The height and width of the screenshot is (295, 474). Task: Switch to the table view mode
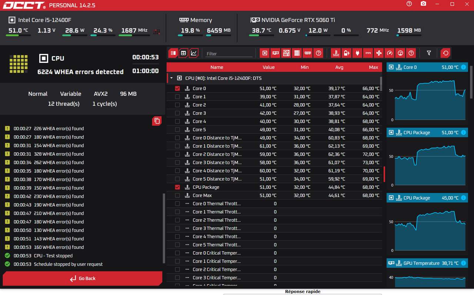tap(183, 53)
